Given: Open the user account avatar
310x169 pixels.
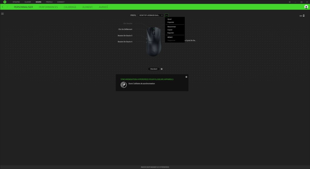Looking at the screenshot, I should [306, 7].
